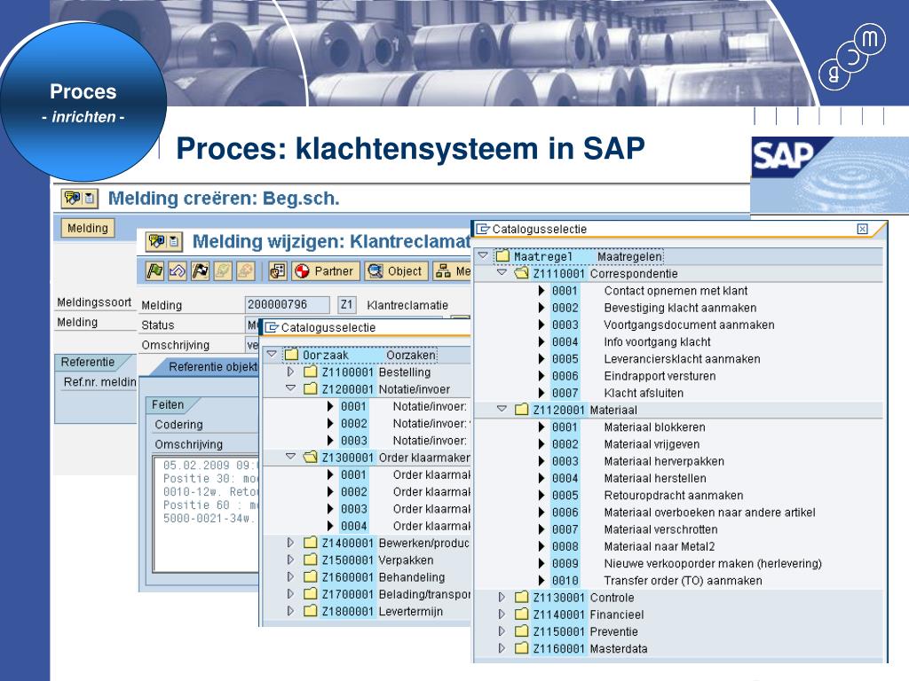Click the Maatregel root folder icon

pyautogui.click(x=502, y=256)
